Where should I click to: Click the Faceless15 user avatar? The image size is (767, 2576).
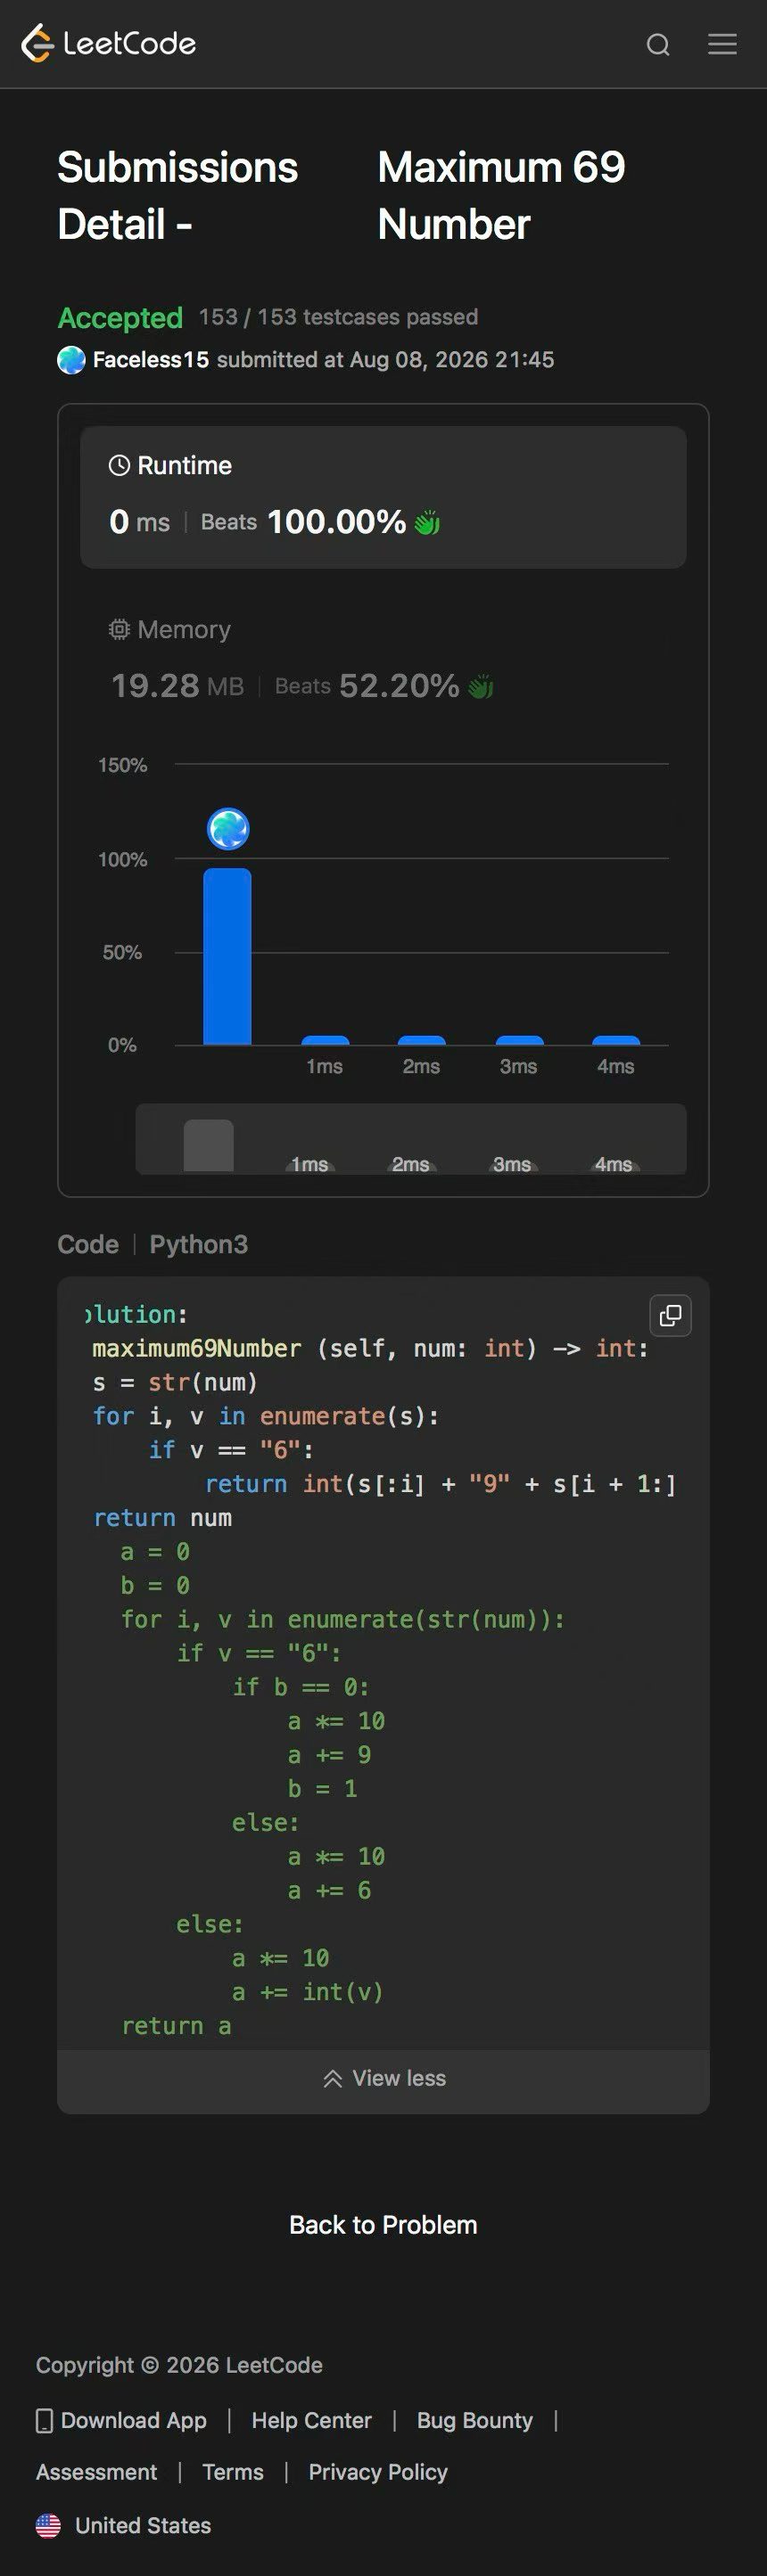(71, 360)
